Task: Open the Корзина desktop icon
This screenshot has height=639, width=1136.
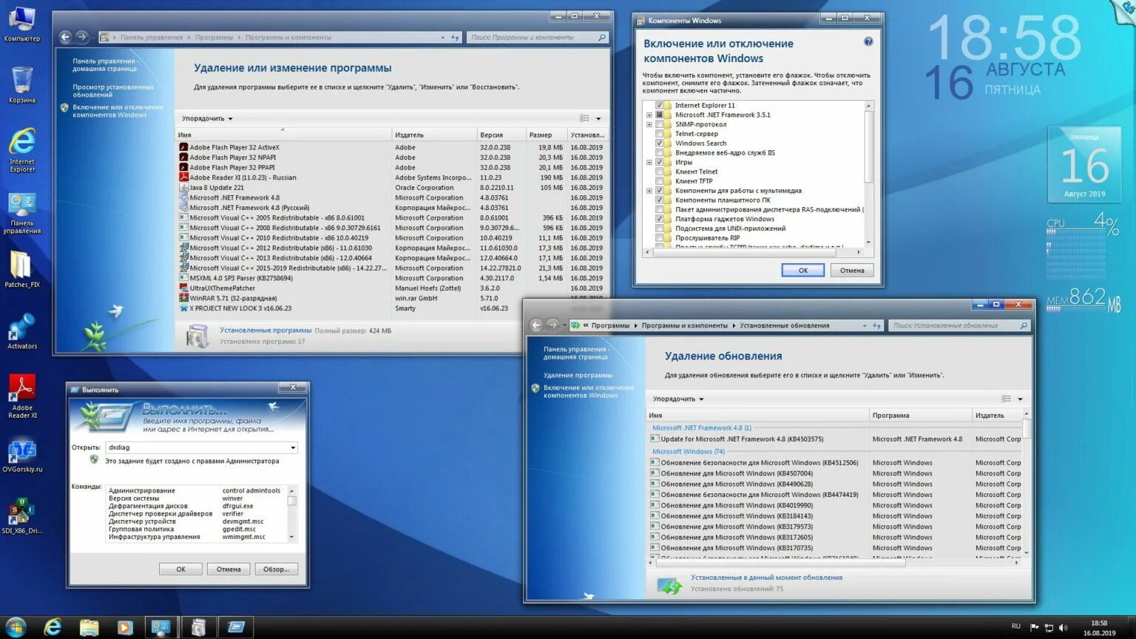Action: point(22,81)
